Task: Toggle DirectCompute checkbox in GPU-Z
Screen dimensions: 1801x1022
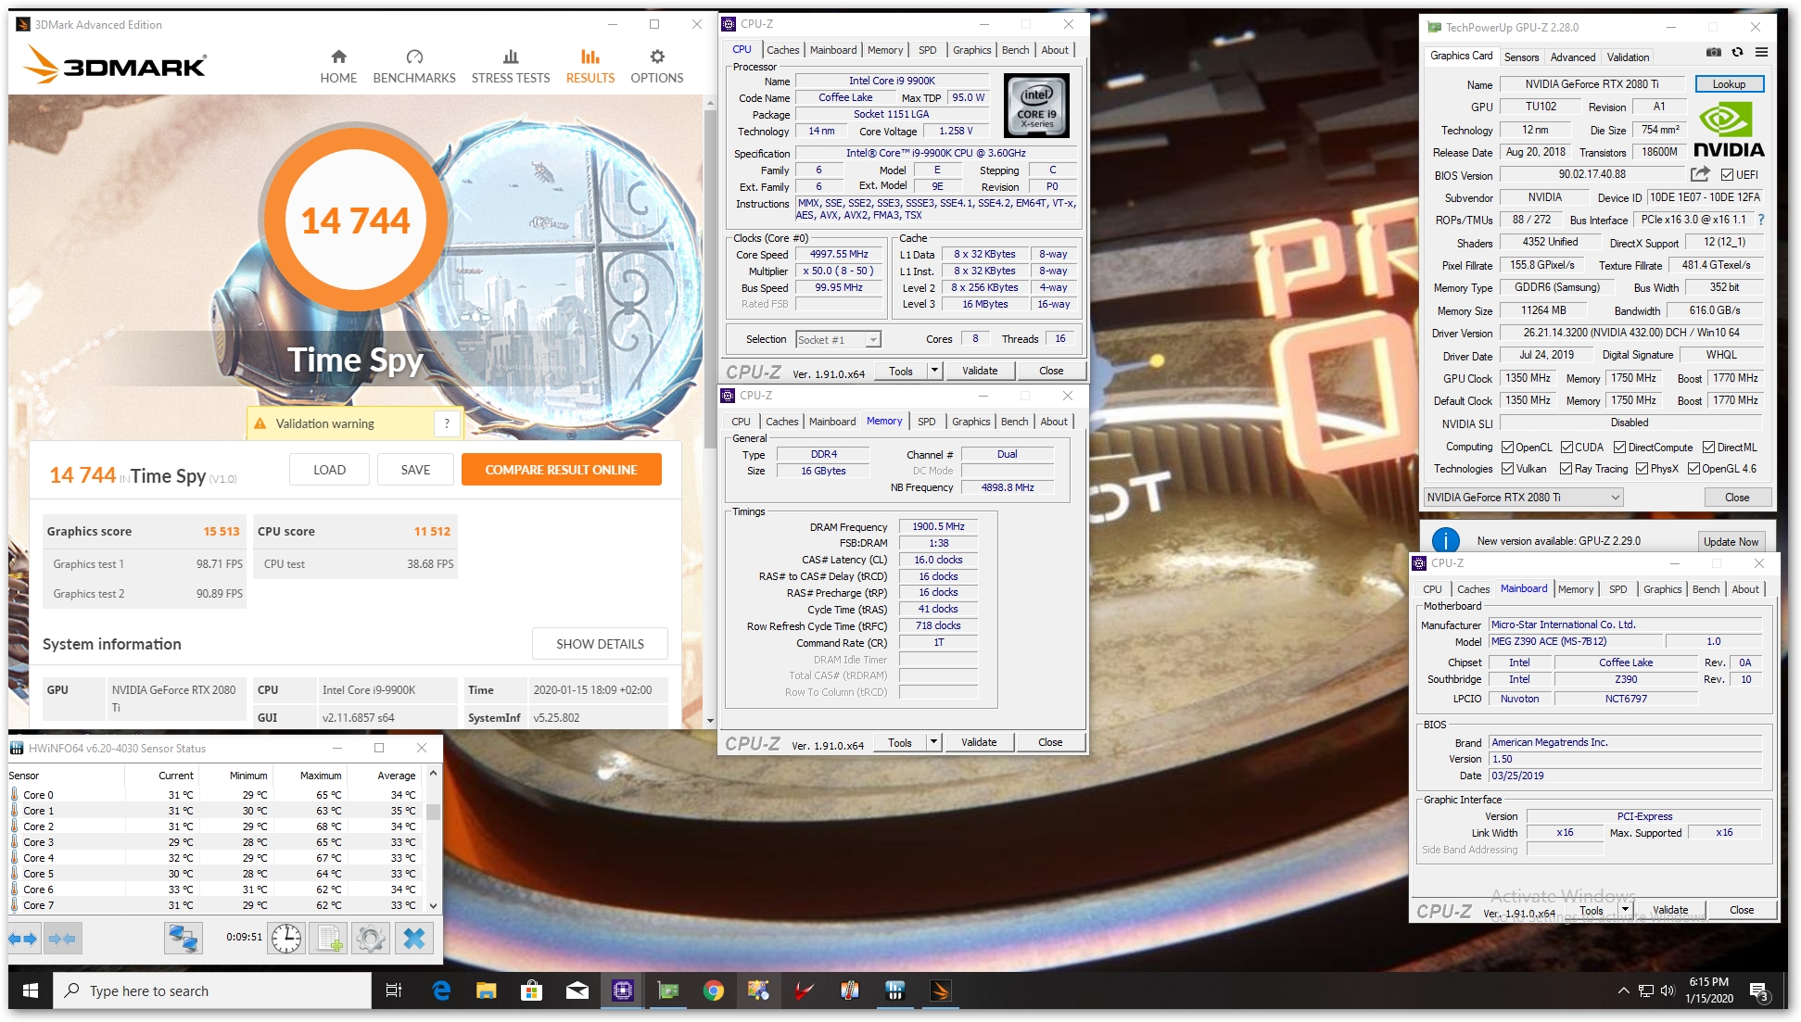Action: click(x=1620, y=448)
